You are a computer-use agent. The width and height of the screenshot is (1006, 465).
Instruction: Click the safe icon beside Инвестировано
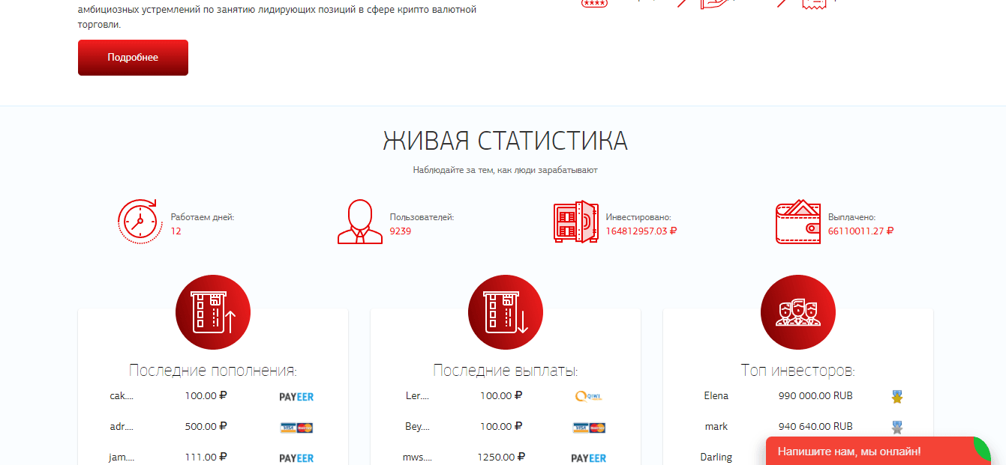click(x=575, y=222)
